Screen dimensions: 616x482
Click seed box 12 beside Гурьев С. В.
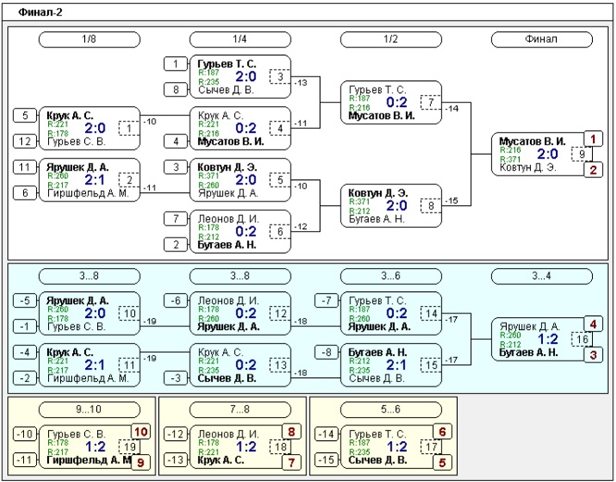[25, 142]
